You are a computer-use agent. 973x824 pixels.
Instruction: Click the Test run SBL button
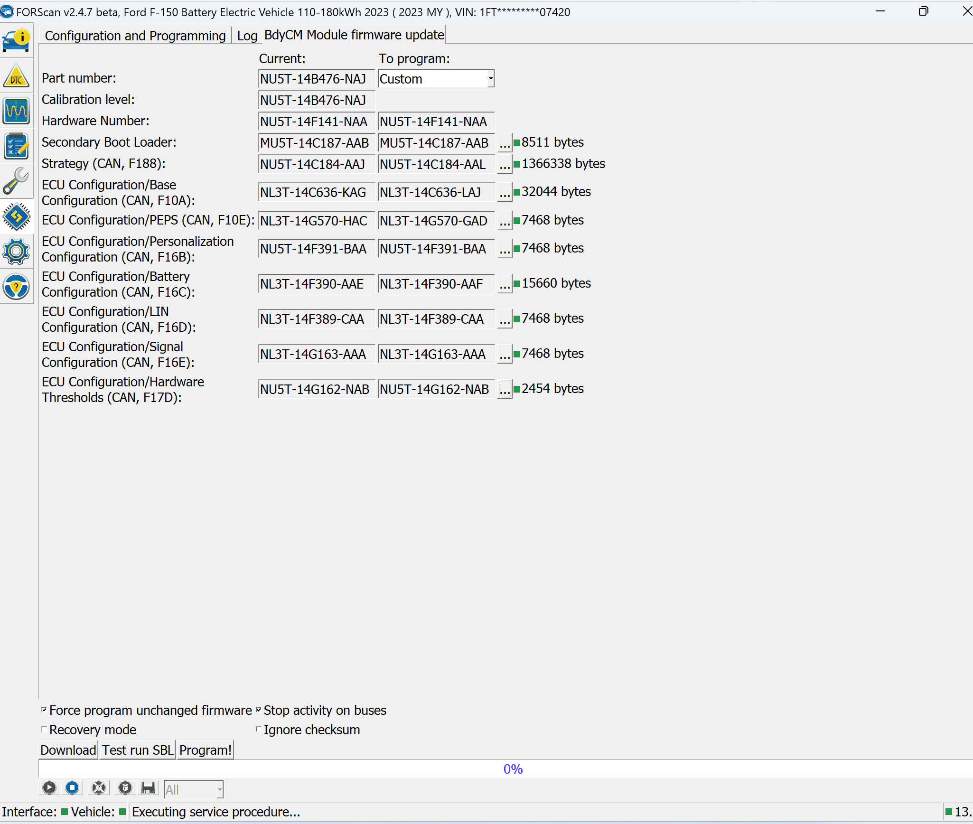coord(138,749)
